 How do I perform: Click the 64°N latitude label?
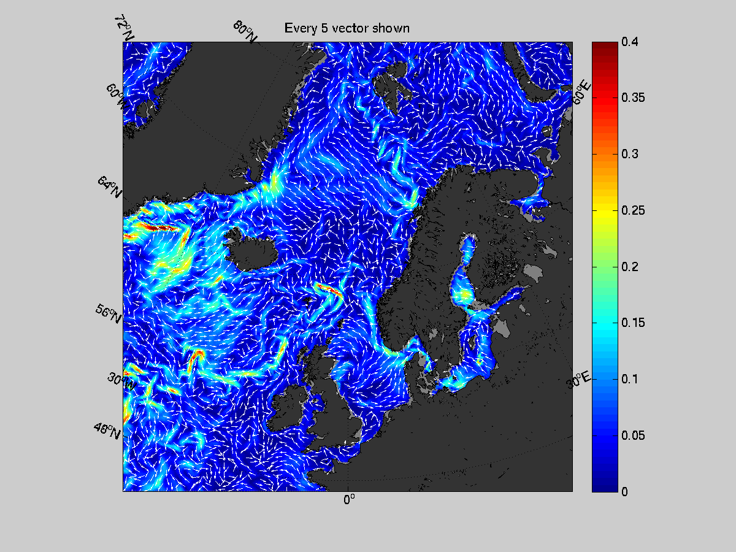(x=109, y=186)
